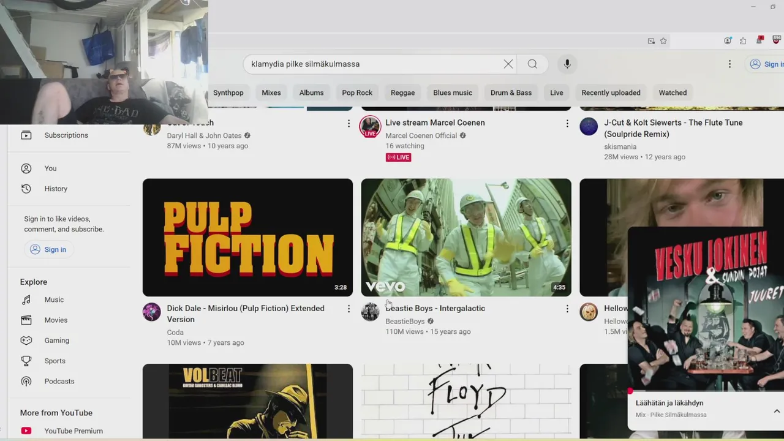Go to skismania channel name link
The height and width of the screenshot is (441, 784).
click(620, 146)
